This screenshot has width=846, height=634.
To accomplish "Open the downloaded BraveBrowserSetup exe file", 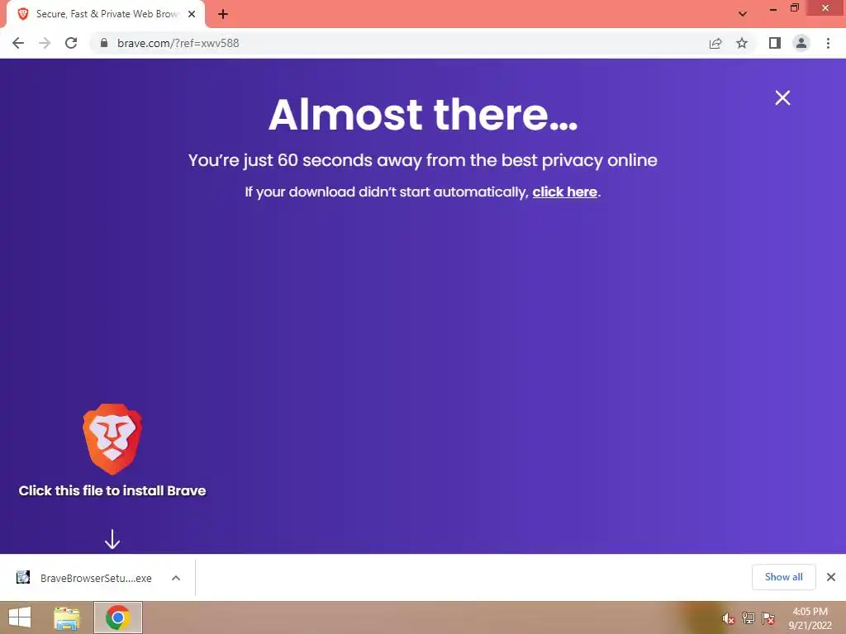I will 96,578.
